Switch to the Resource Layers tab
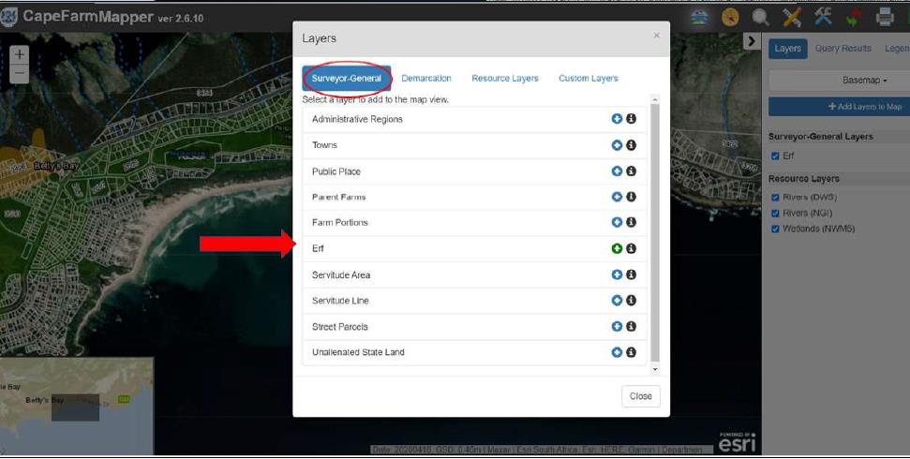This screenshot has height=459, width=910. click(x=505, y=79)
